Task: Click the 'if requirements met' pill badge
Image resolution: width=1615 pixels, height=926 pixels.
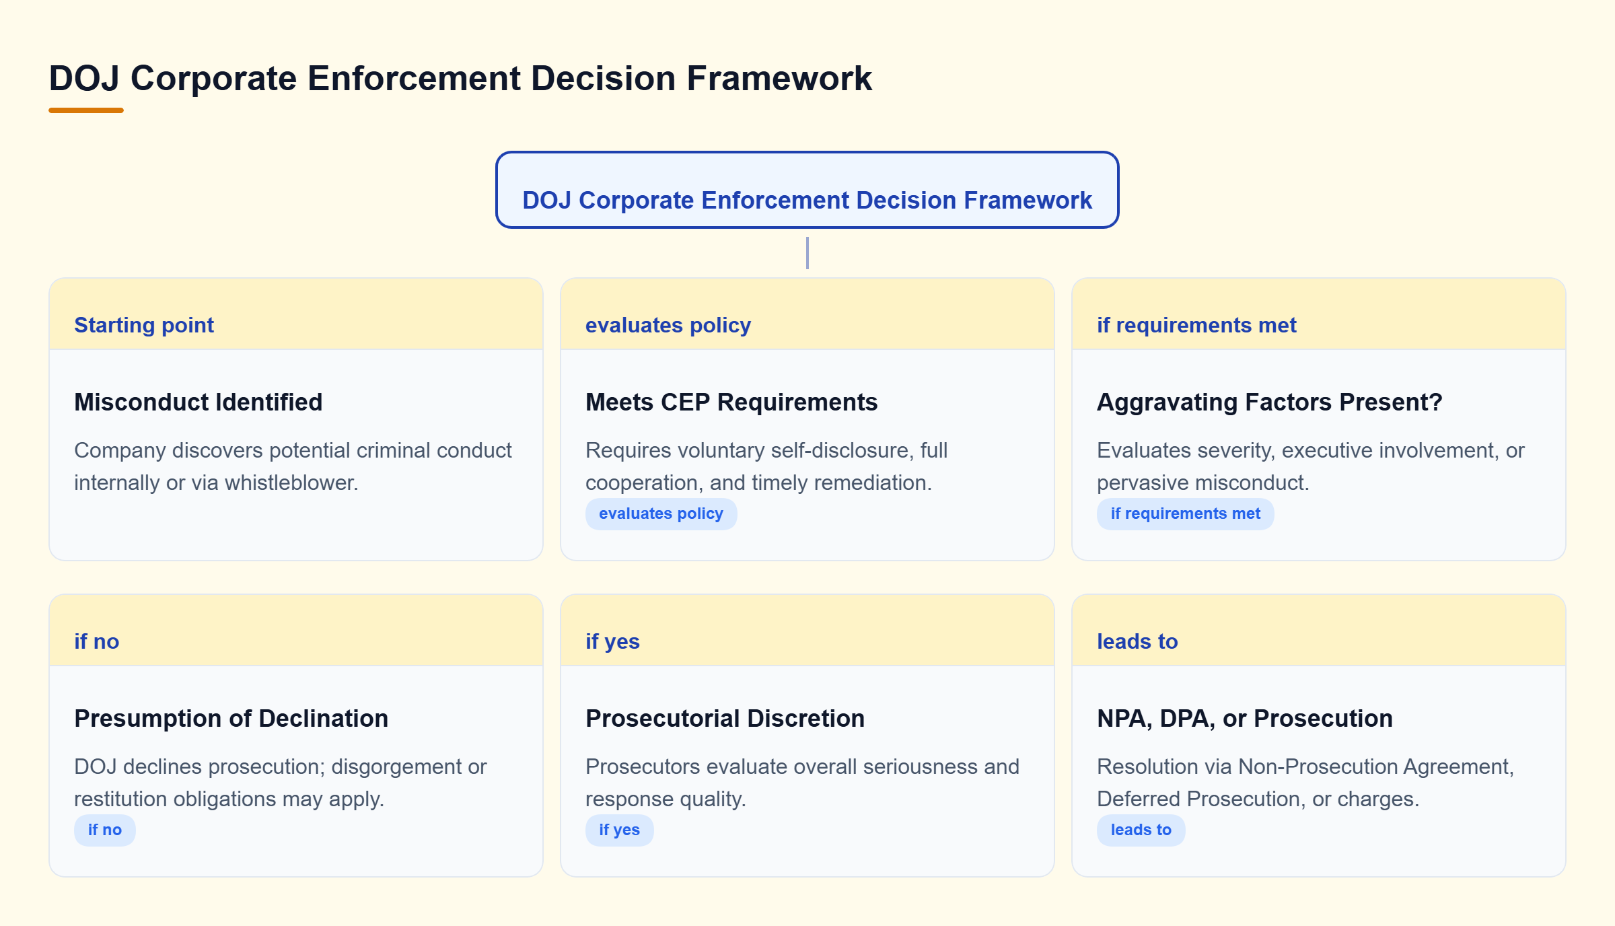Action: pos(1185,513)
